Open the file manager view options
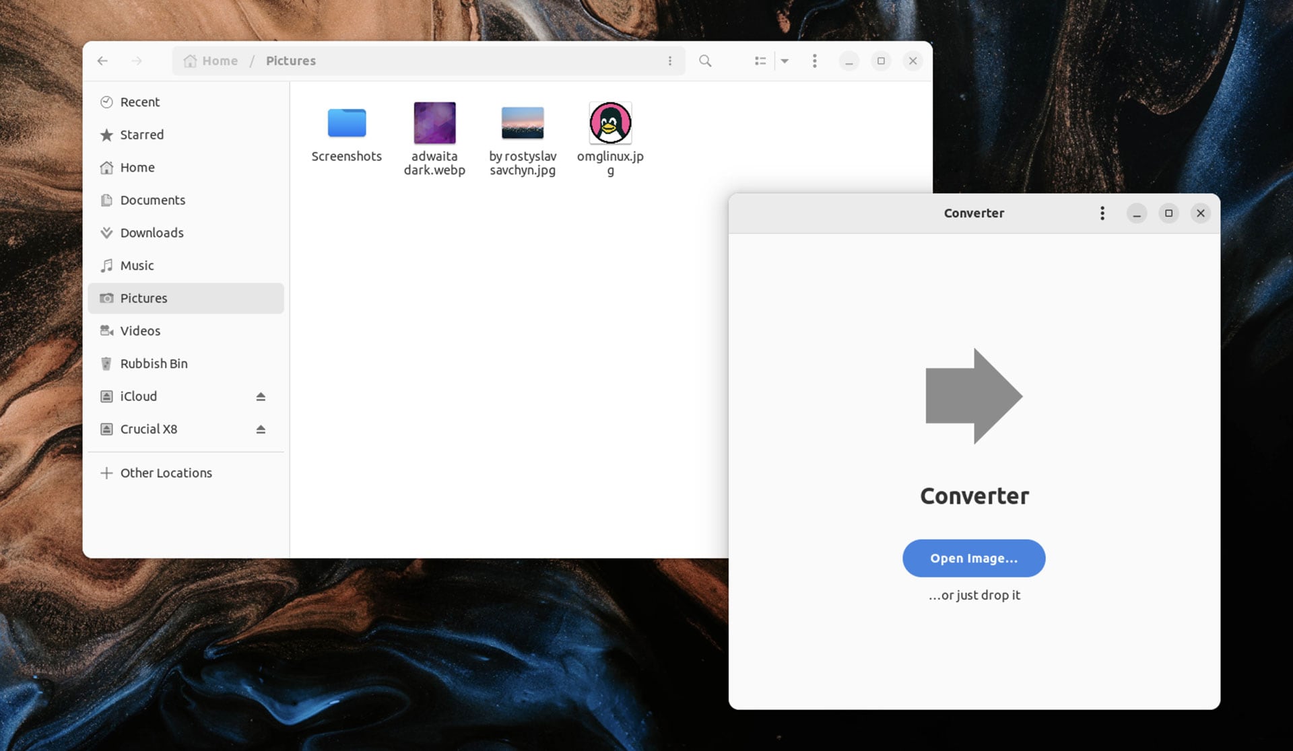This screenshot has width=1293, height=751. point(783,60)
